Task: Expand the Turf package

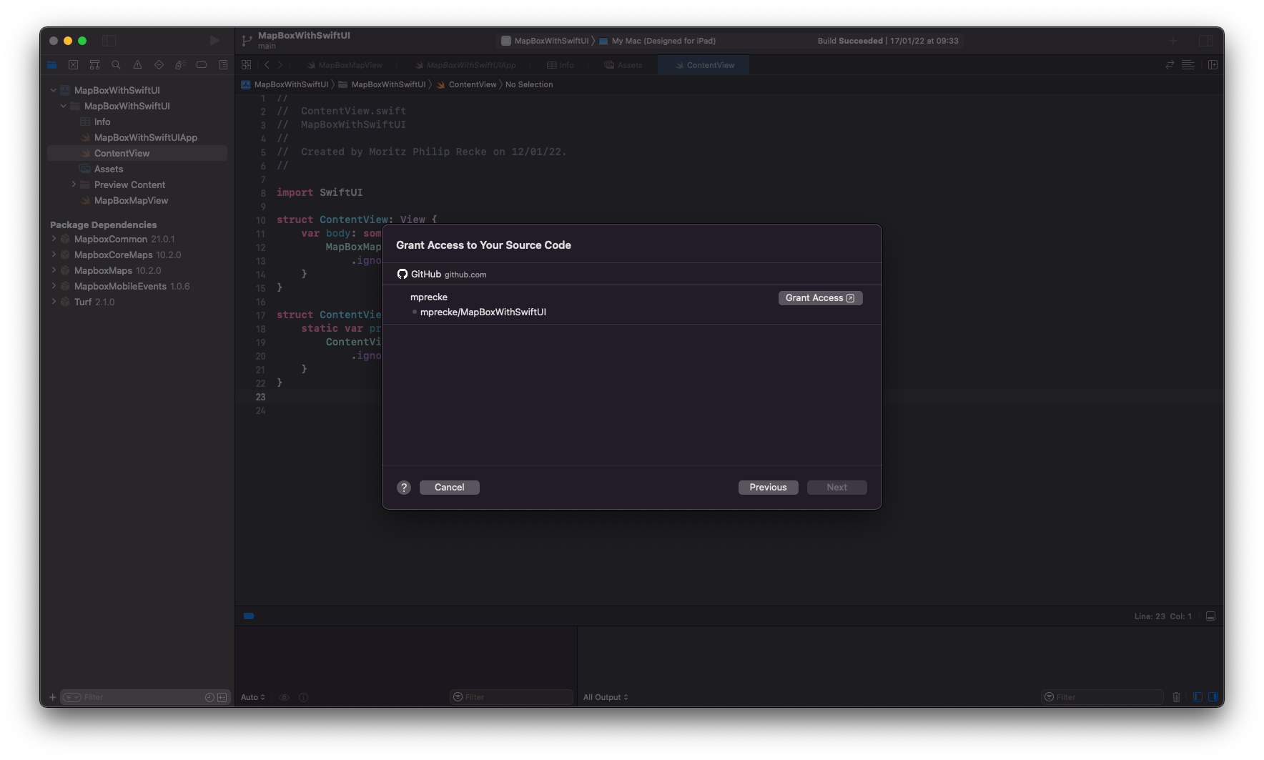Action: click(54, 302)
